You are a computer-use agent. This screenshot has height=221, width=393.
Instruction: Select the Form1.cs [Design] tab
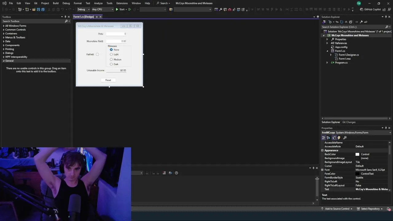point(84,17)
